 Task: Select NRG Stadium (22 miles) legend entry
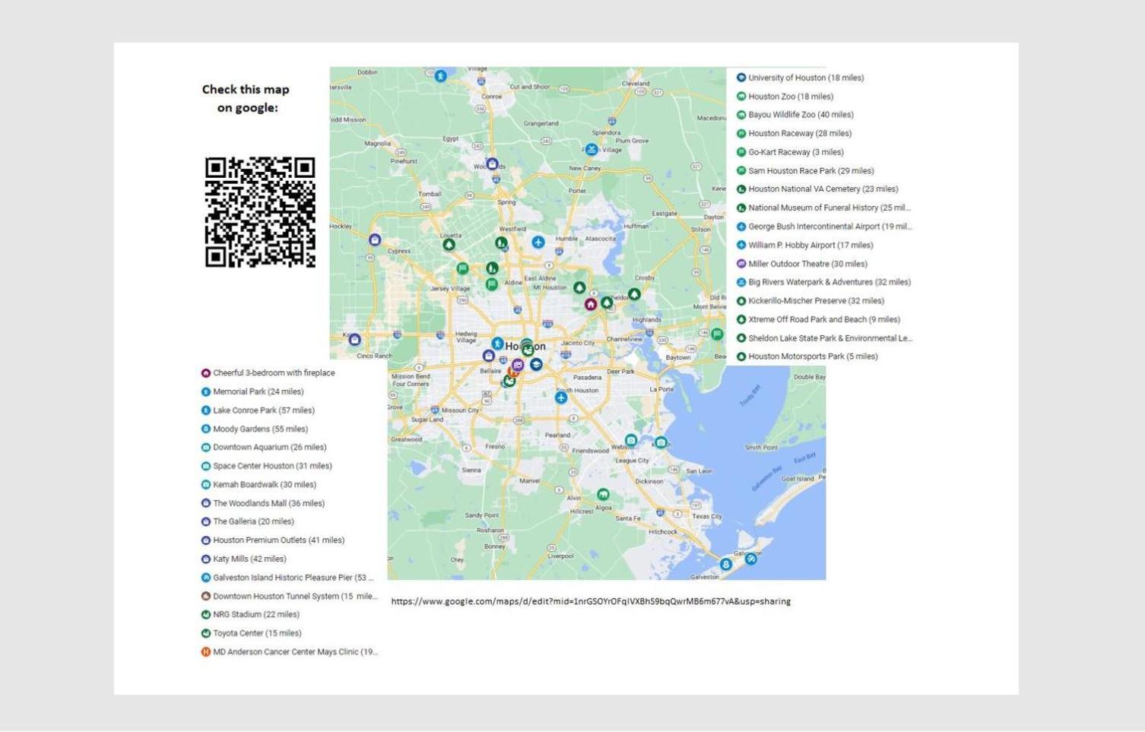(250, 614)
